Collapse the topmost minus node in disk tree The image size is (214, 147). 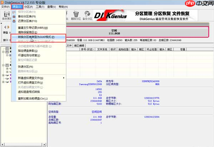(3, 52)
